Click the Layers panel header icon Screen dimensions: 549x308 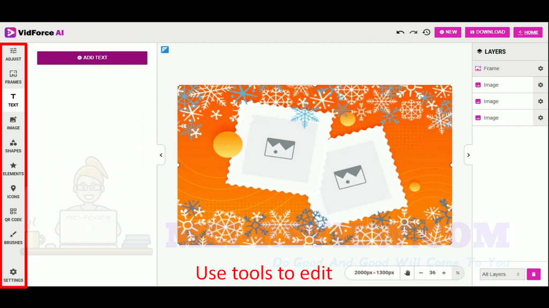point(480,51)
